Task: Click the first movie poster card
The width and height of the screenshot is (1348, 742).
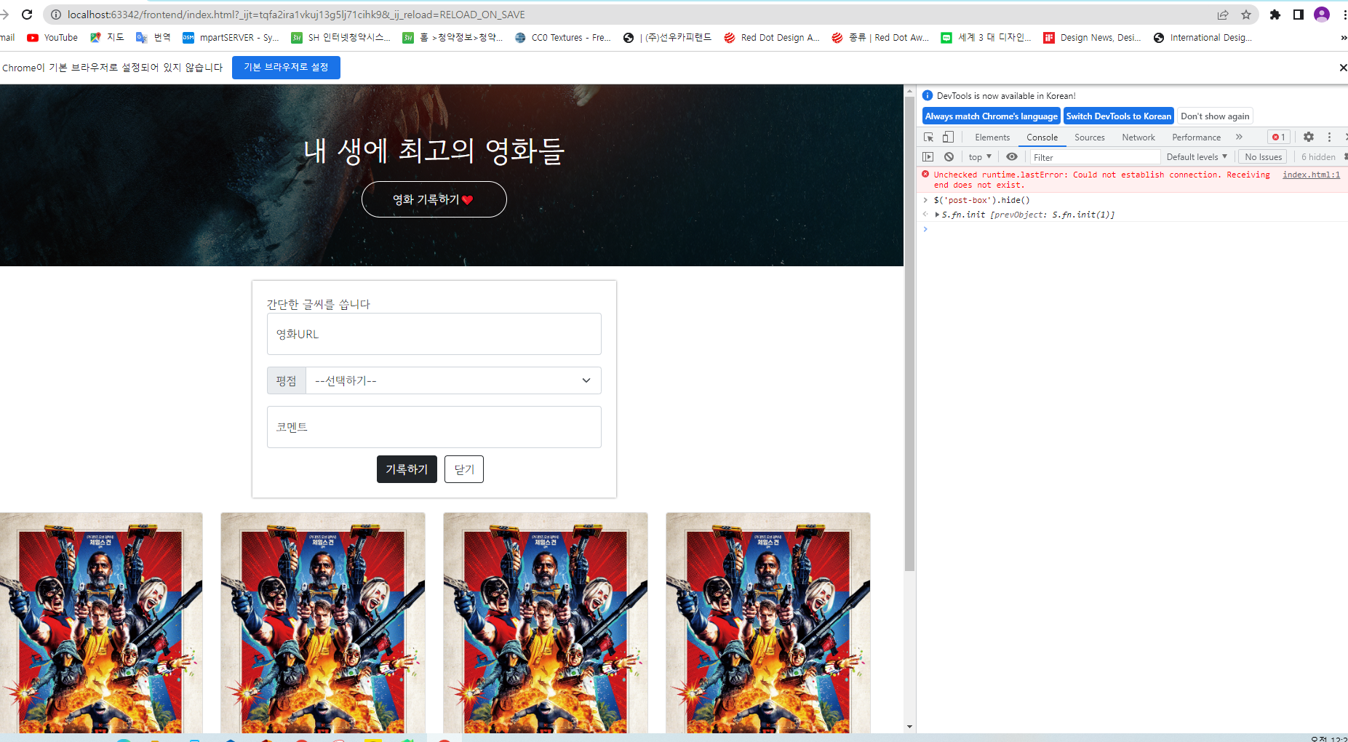Action: [100, 623]
